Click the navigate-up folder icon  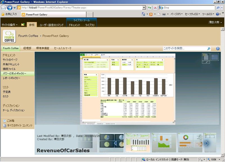pos(23,25)
